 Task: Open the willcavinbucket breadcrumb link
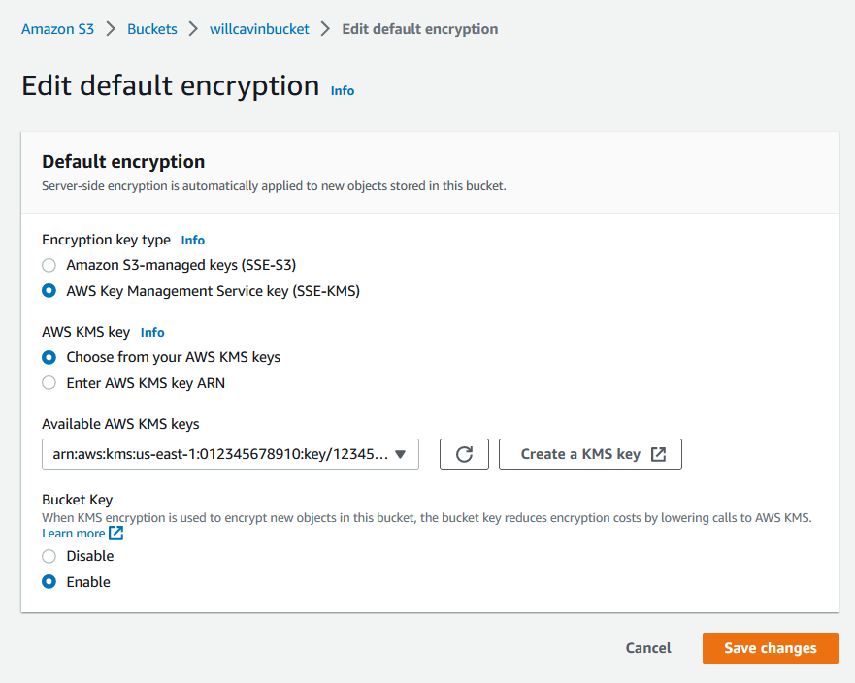click(259, 28)
